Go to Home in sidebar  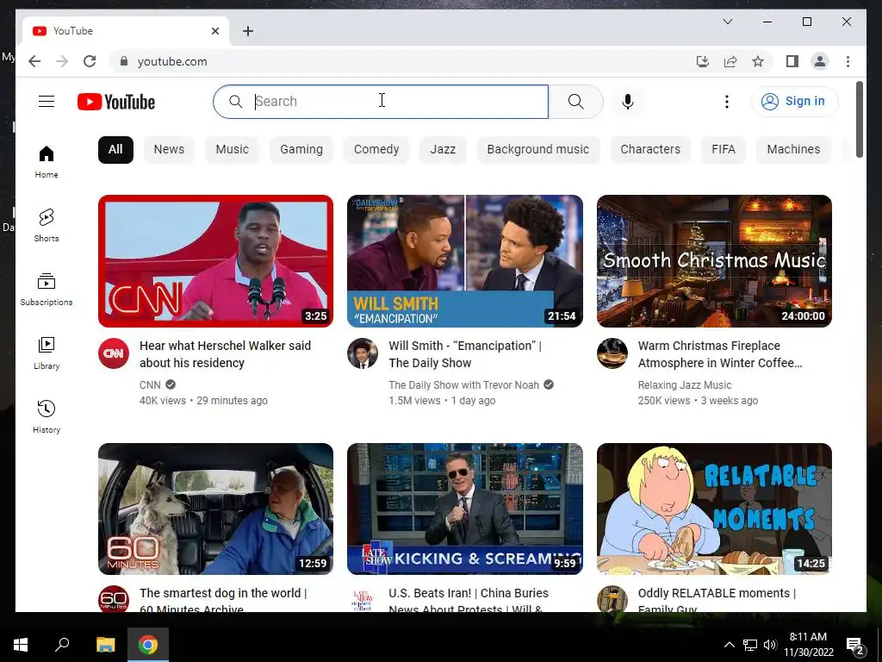point(47,161)
